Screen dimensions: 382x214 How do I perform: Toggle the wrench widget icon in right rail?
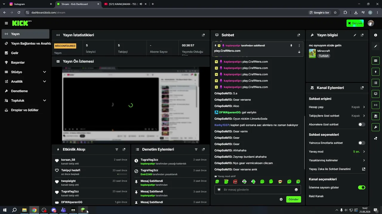pos(375,127)
